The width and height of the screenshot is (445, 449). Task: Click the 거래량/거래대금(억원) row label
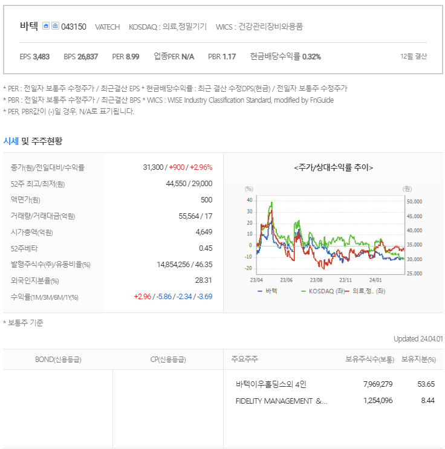43,216
